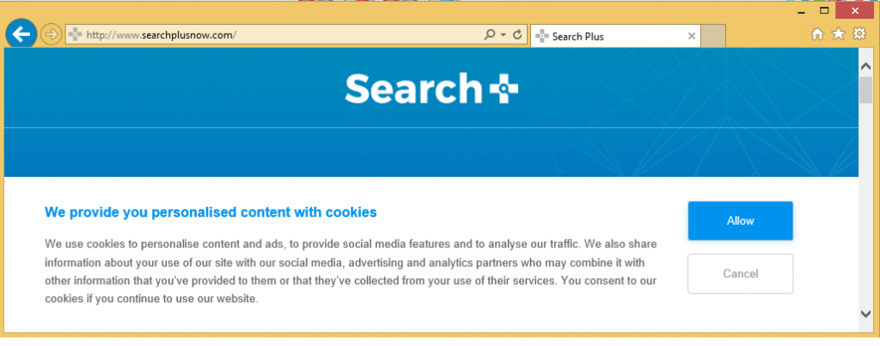Open the Home page icon
Viewport: 880px width, 346px height.
(817, 34)
